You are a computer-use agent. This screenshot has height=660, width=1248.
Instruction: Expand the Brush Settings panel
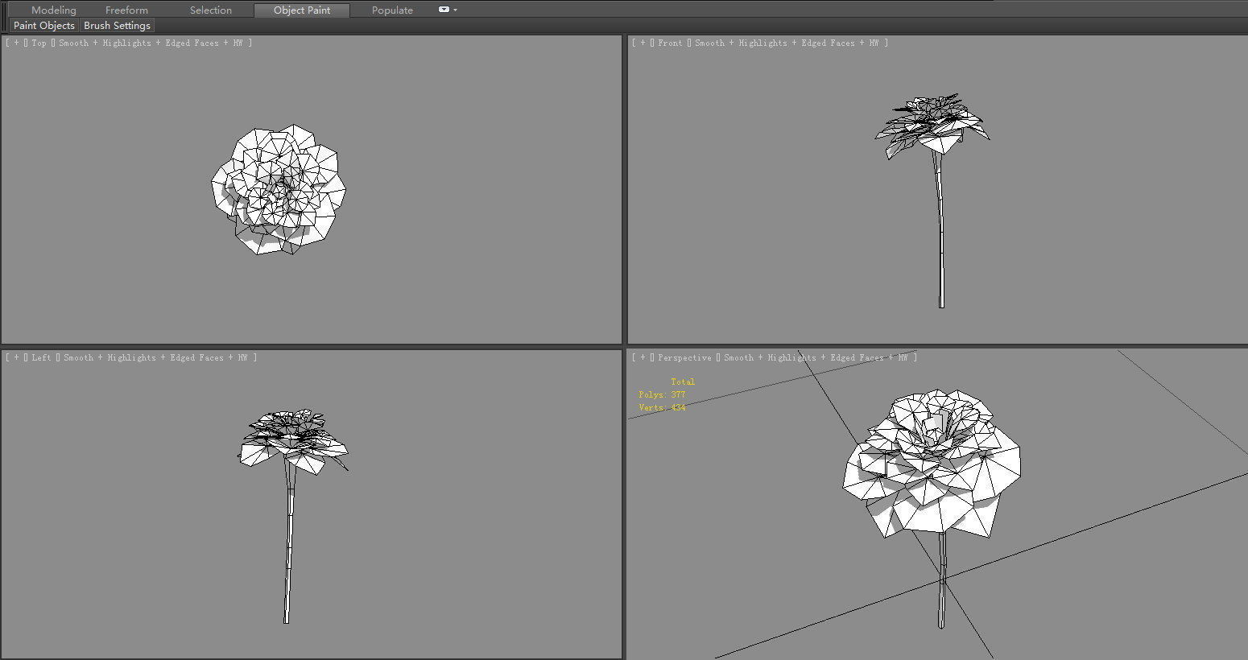[117, 26]
